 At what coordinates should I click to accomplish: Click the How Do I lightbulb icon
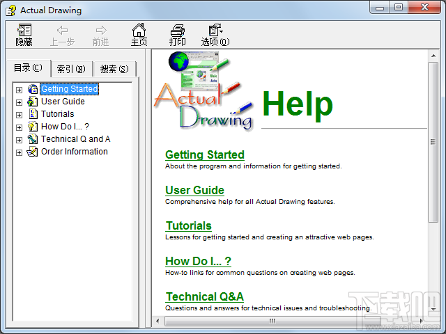[x=33, y=127]
